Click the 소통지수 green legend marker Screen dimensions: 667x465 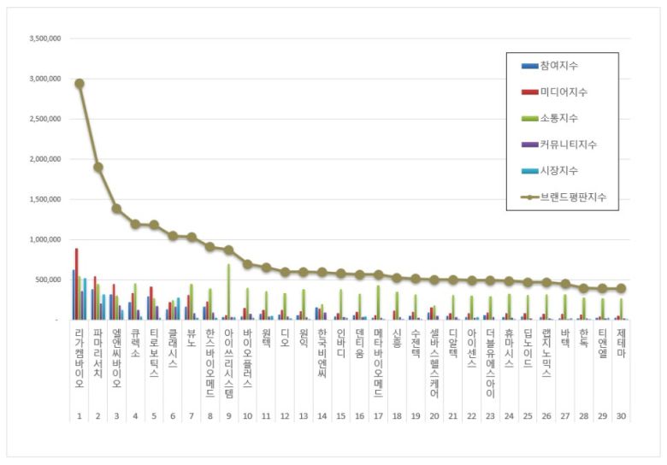click(x=528, y=118)
